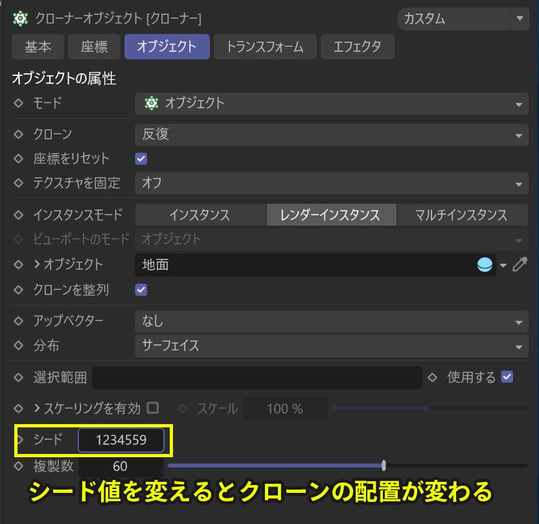Click the シード value field 1234559
Image resolution: width=539 pixels, height=524 pixels.
121,440
